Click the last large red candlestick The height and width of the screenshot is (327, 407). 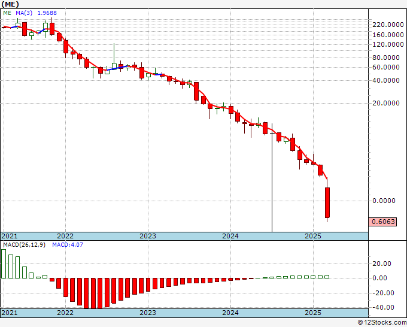pyautogui.click(x=327, y=202)
